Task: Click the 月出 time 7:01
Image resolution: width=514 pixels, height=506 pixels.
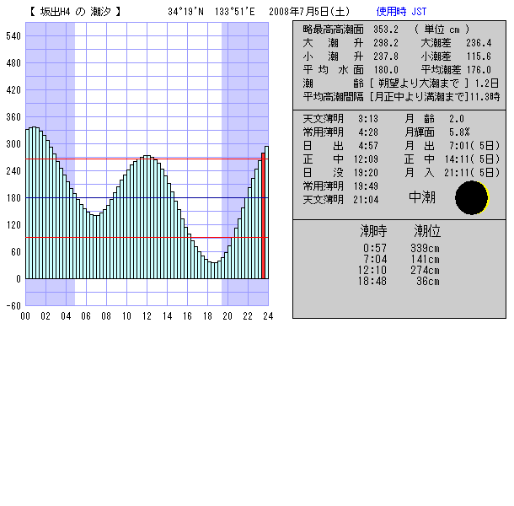Action: [459, 145]
